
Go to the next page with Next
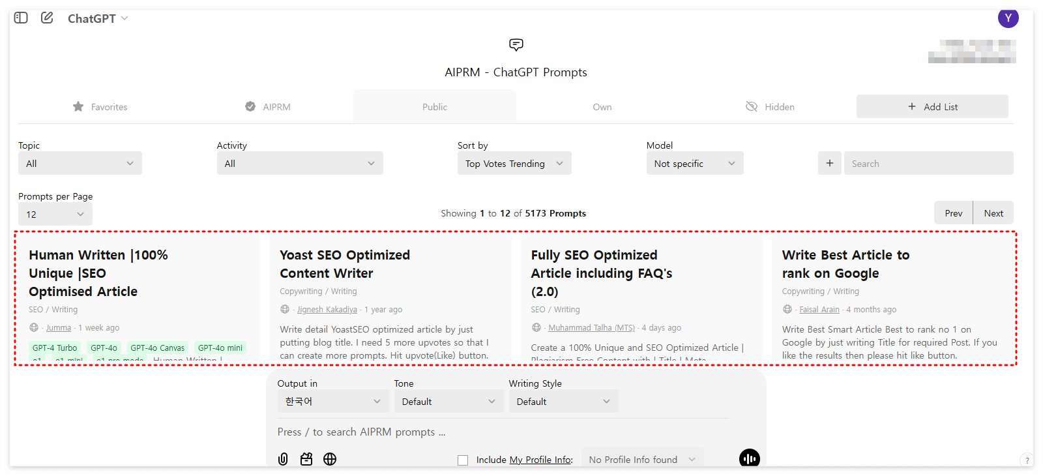click(x=993, y=213)
